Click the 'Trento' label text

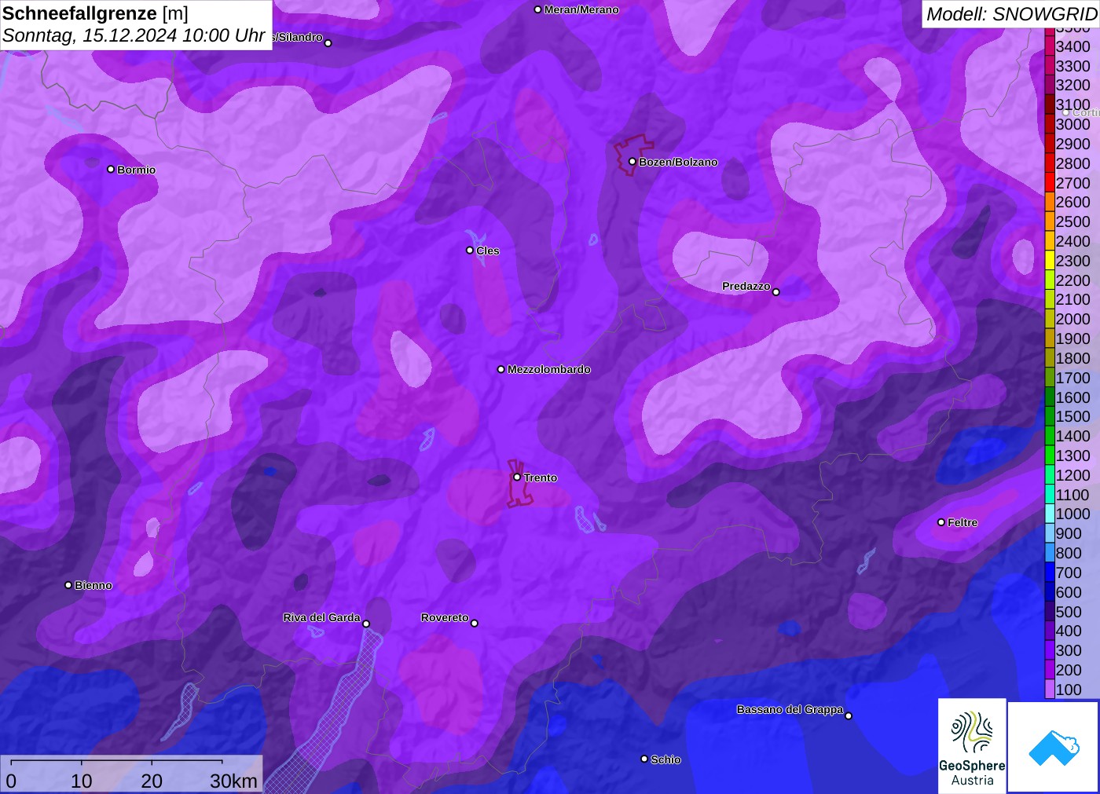[541, 477]
